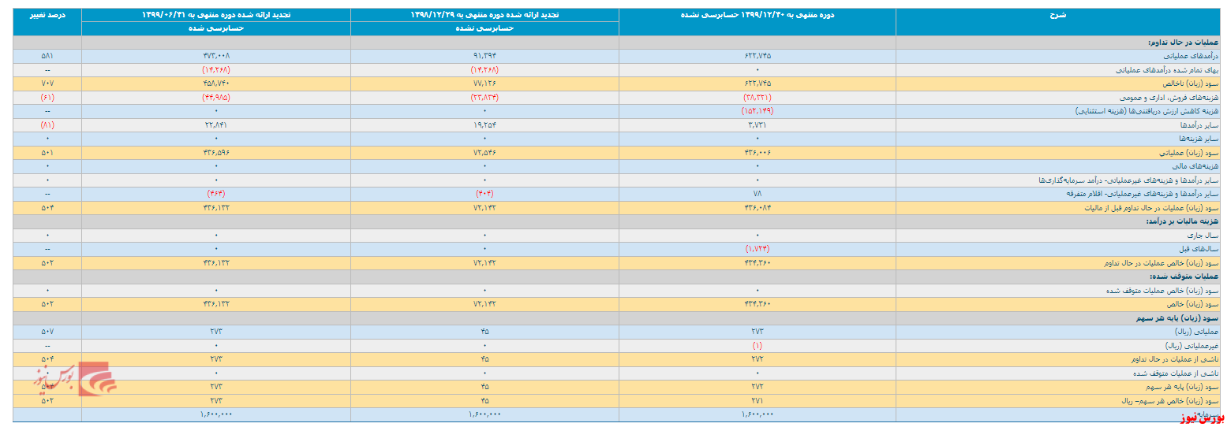Select header 'دوره منتهی به ۱۳۹۹/۱۲/۳۰ حسابرسی نشده'
Viewport: 1227px width, 427px height.
758,15
